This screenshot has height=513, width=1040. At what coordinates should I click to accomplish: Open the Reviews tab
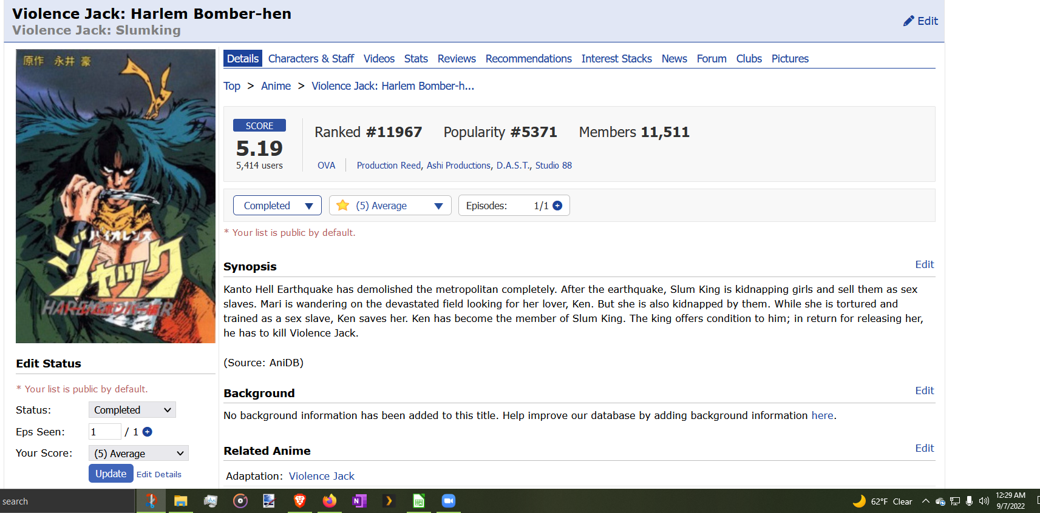coord(457,59)
